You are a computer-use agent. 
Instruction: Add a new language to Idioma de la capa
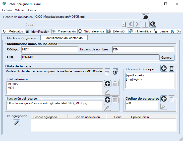(x=164, y=68)
